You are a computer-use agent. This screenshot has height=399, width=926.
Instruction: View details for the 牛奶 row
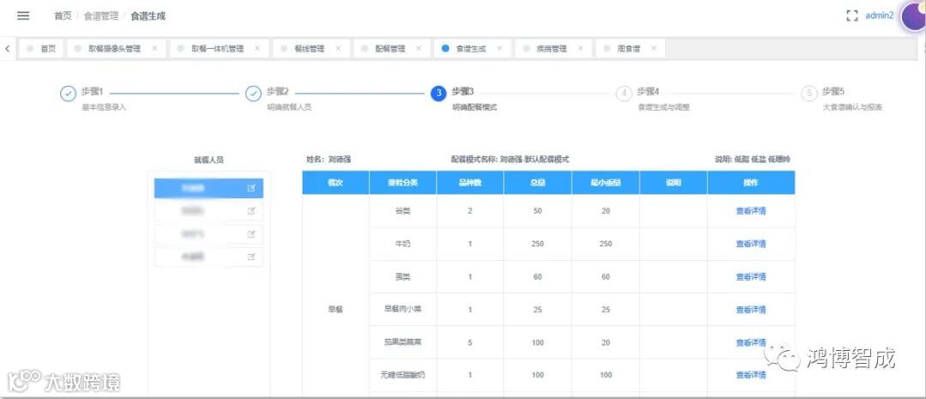(750, 244)
